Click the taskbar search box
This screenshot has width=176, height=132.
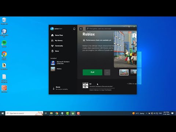24,113
